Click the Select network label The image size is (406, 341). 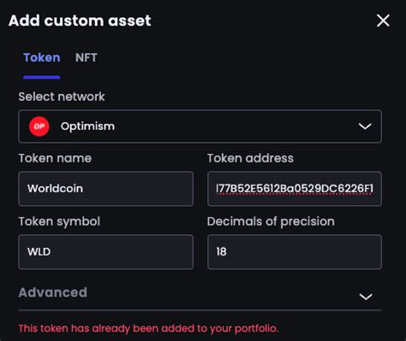coord(62,97)
